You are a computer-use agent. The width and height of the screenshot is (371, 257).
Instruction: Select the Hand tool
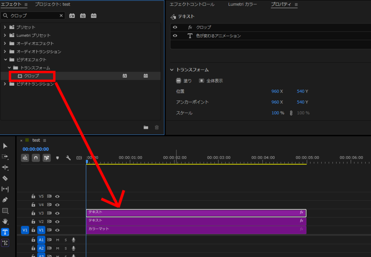pyautogui.click(x=5, y=221)
